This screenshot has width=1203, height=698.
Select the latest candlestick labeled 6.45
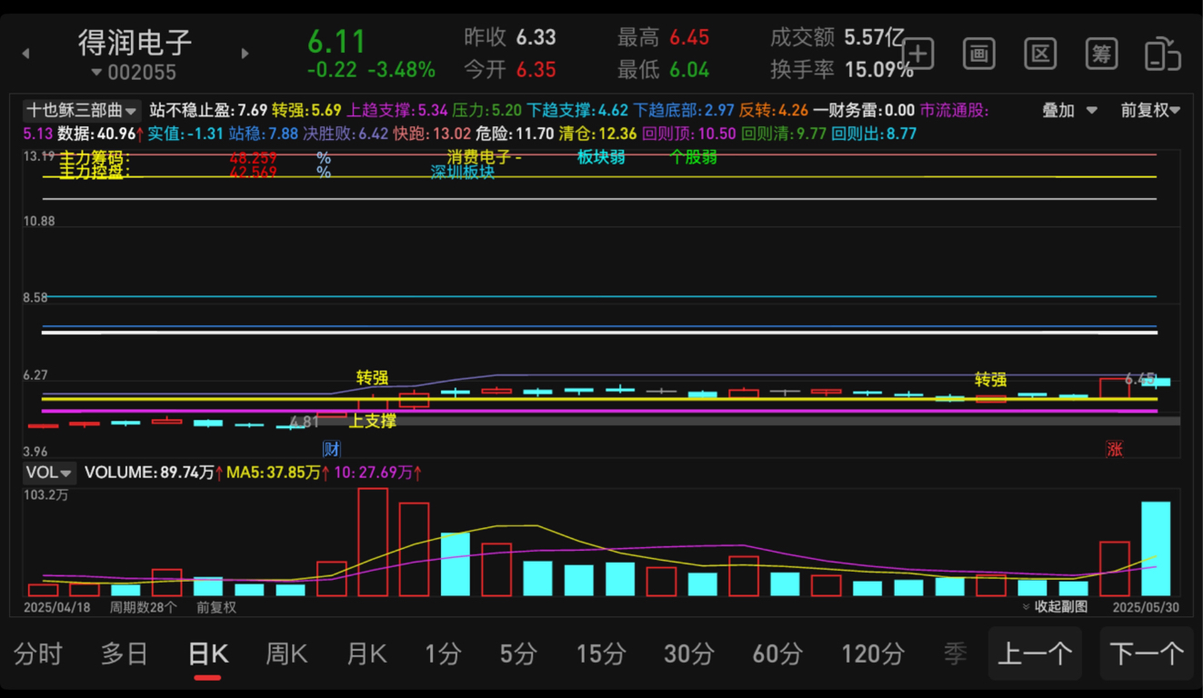tap(1156, 381)
